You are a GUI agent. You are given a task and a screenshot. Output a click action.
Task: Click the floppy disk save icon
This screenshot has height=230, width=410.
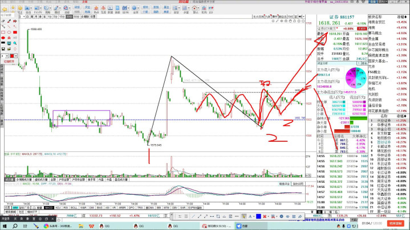[x=3, y=49]
